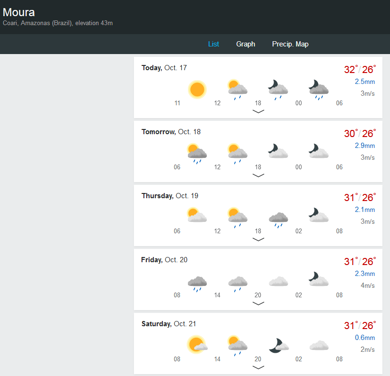This screenshot has width=390, height=376.
Task: Click Tomorrow's sun with rain cloud icon at 06
Action: click(x=197, y=153)
